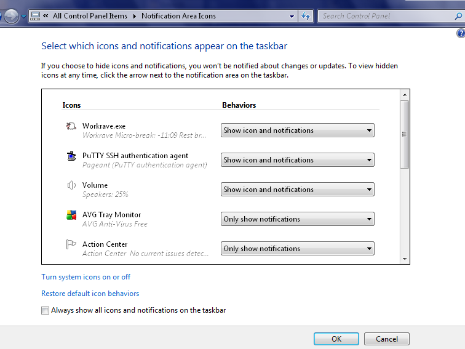The height and width of the screenshot is (349, 465).
Task: Change the AVG Tray Monitor behavior dropdown
Action: click(298, 219)
